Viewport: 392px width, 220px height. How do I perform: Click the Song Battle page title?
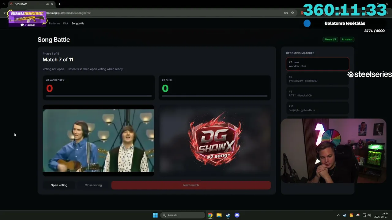pos(54,40)
